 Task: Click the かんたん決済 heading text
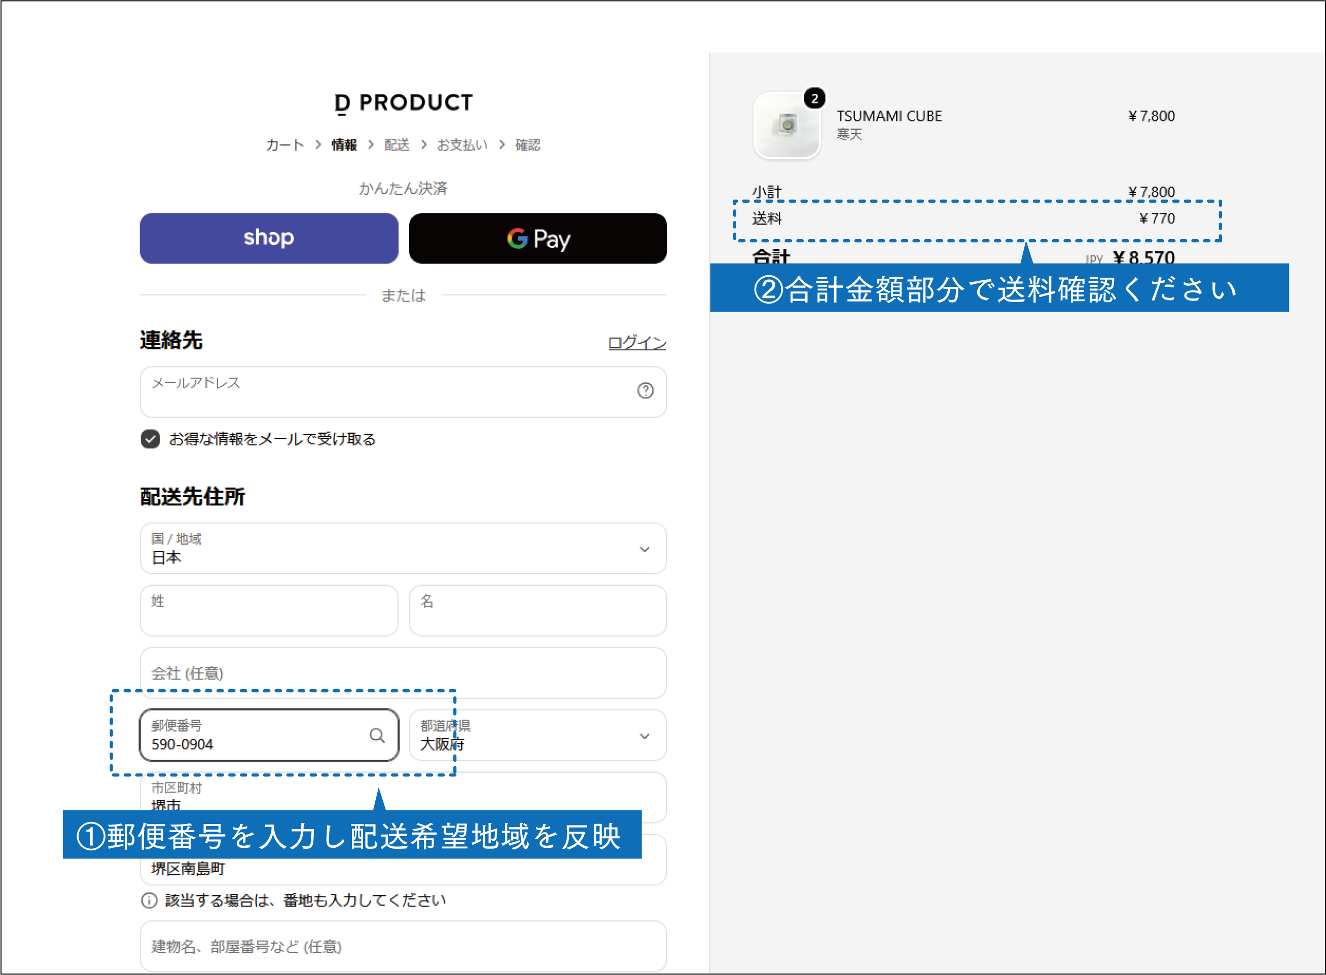(404, 189)
